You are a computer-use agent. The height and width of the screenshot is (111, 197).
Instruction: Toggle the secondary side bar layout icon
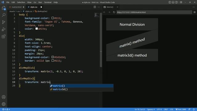176,2
